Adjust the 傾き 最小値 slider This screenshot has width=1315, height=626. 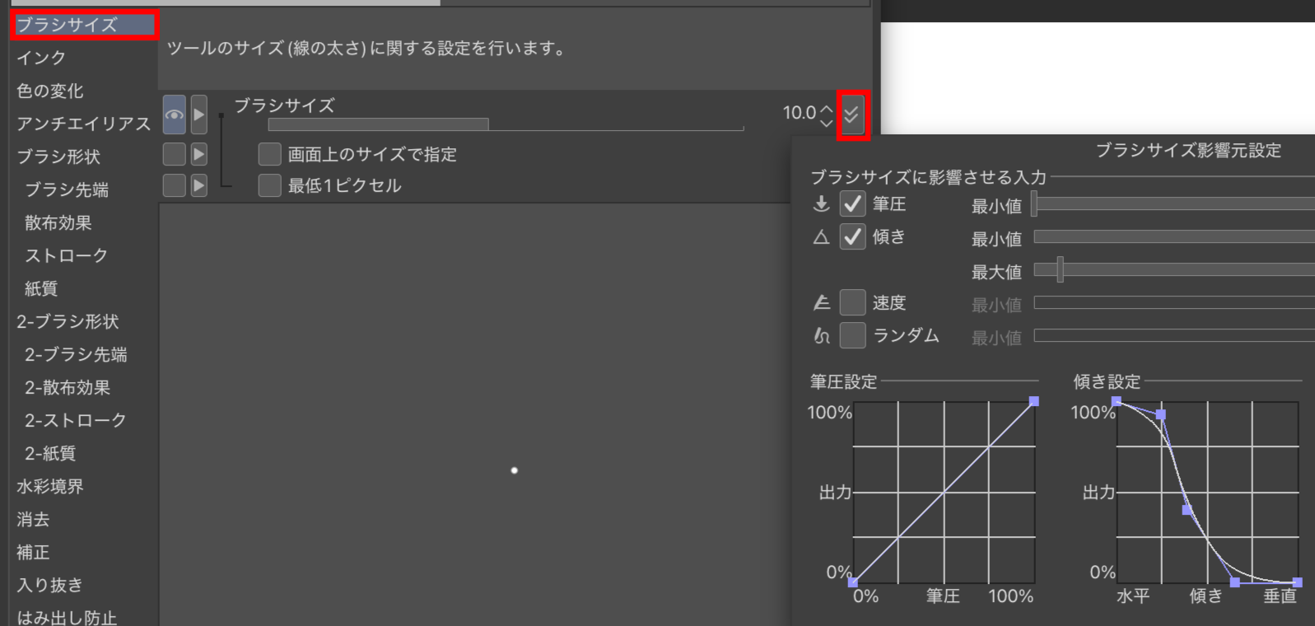point(1174,237)
